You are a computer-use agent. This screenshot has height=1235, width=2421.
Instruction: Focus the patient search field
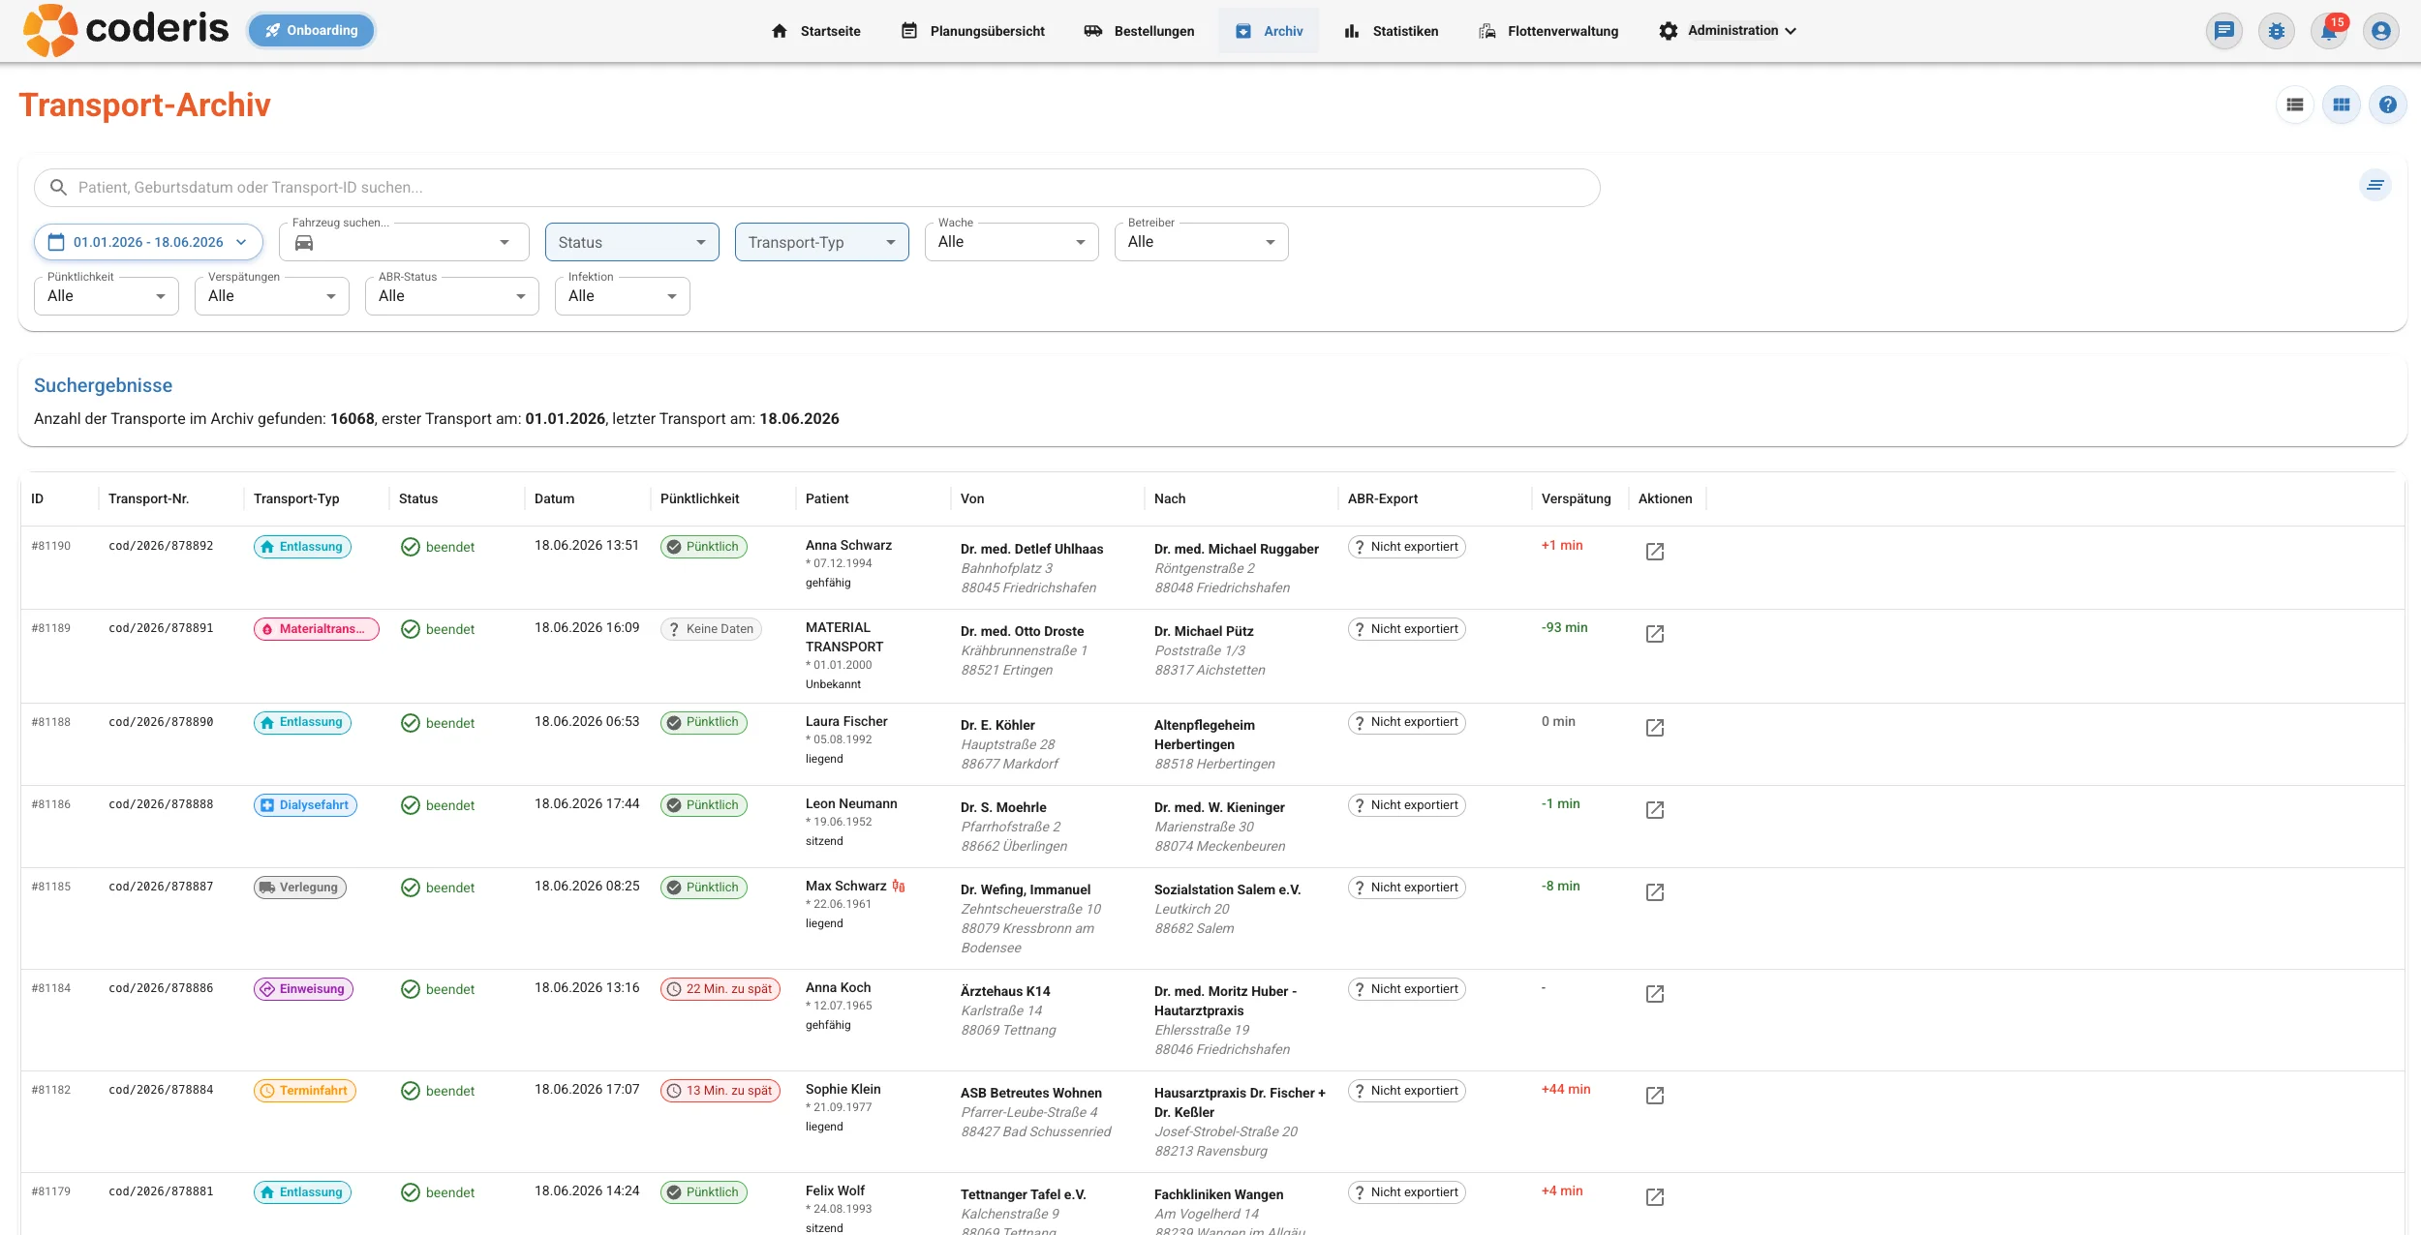(x=816, y=188)
